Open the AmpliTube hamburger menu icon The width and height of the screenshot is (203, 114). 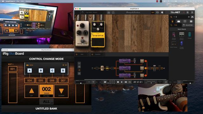pos(192,12)
